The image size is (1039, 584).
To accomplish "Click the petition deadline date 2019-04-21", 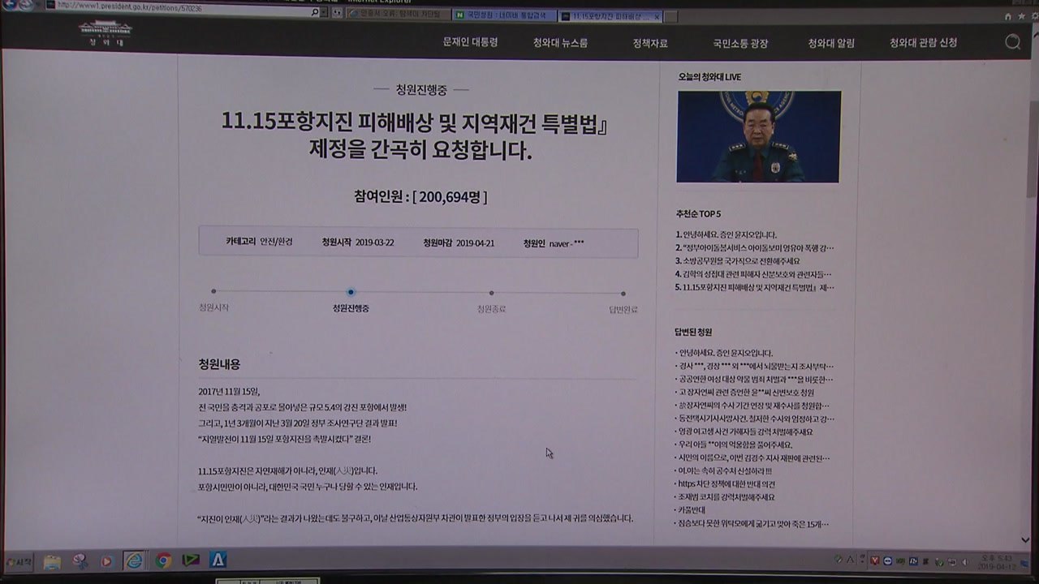I will (x=475, y=243).
